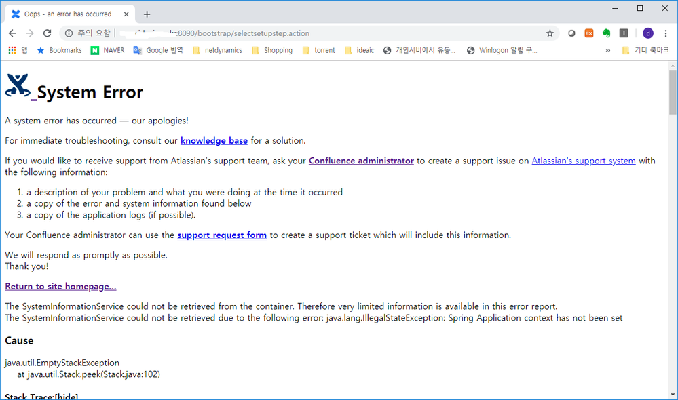Open the Bookmarks star bookmark
Image resolution: width=678 pixels, height=400 pixels.
[59, 50]
